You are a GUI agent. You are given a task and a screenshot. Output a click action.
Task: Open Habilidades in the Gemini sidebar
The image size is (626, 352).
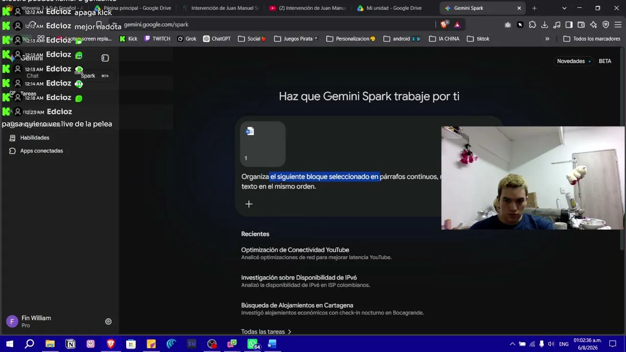pyautogui.click(x=34, y=138)
